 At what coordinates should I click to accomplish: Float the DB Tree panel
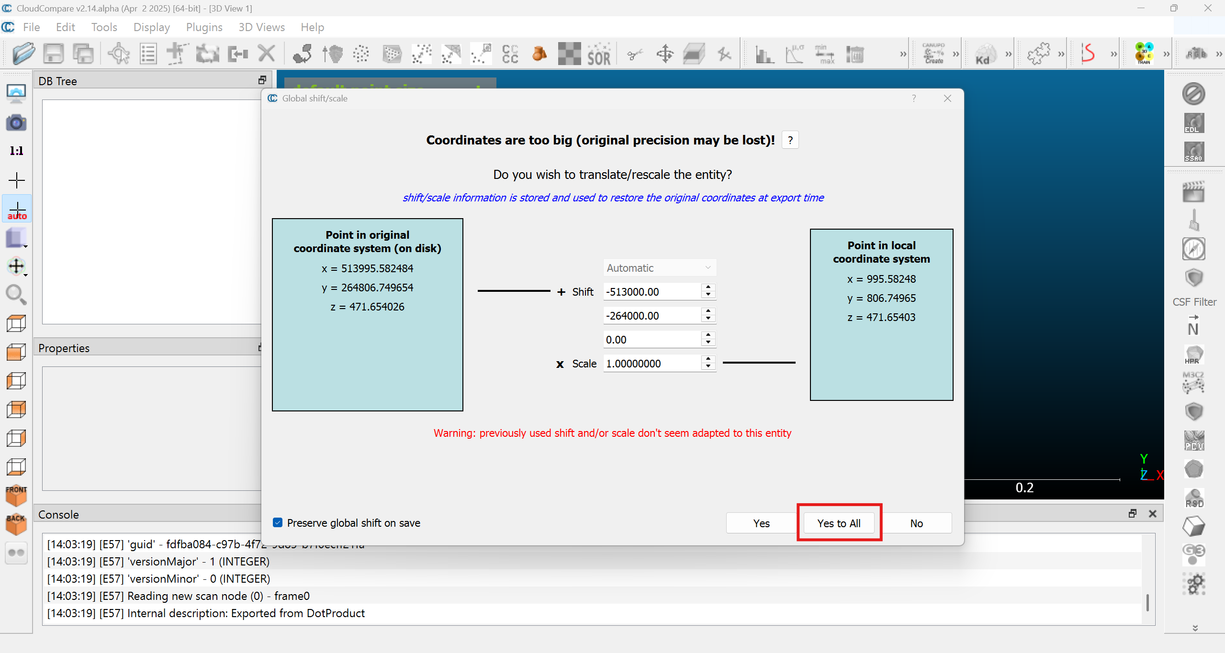coord(262,80)
